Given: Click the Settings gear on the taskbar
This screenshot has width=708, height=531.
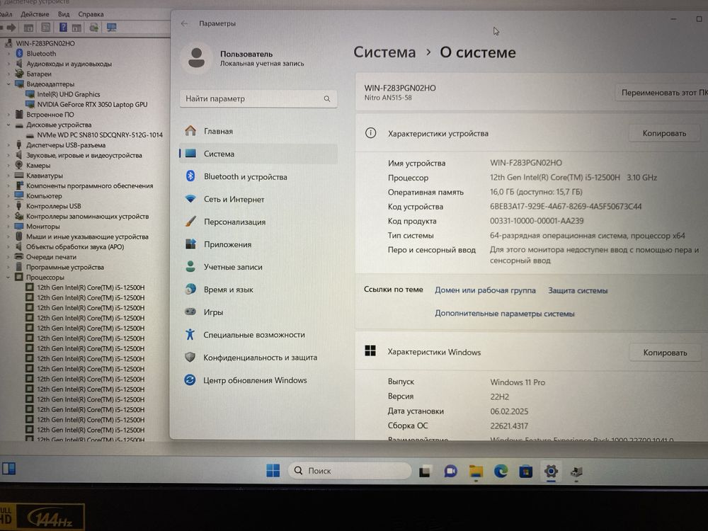Looking at the screenshot, I should [551, 472].
